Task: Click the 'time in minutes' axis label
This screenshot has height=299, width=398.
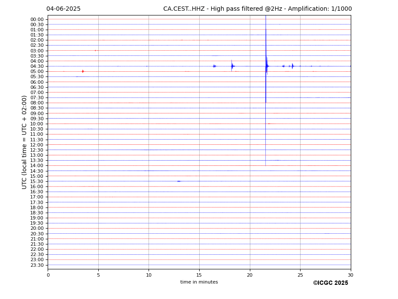Action: point(199,282)
